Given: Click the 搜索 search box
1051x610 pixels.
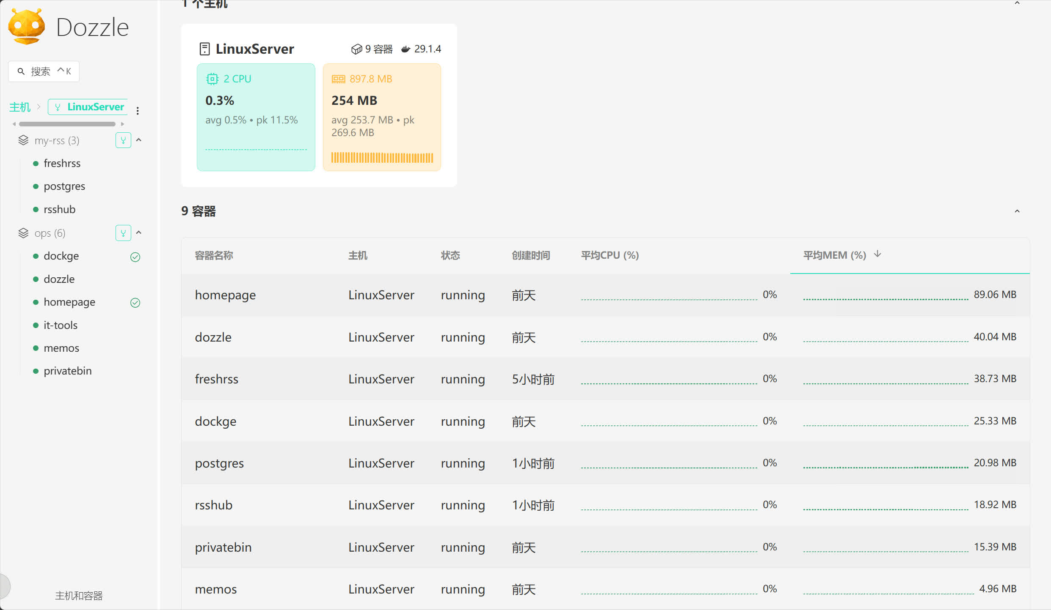Looking at the screenshot, I should coord(44,71).
